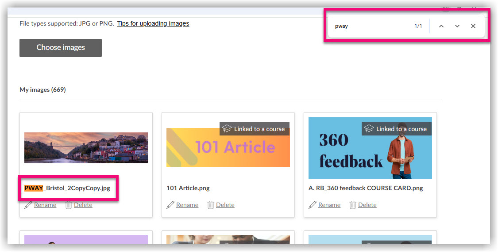
Task: Open Tips for uploading images link
Action: click(x=153, y=23)
